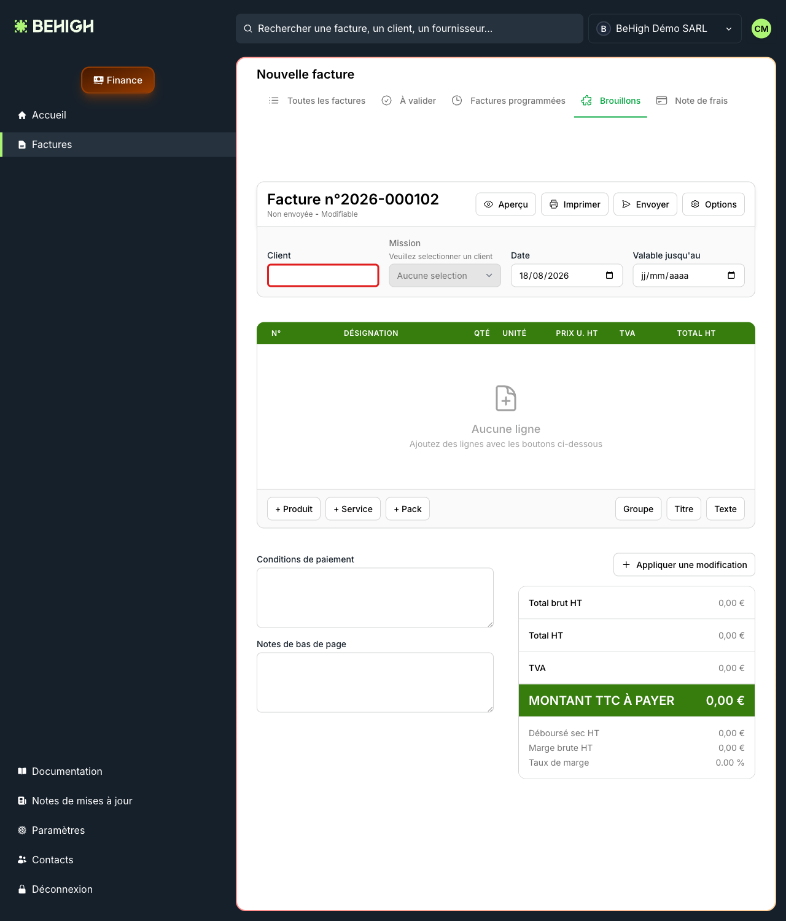This screenshot has height=921, width=786.
Task: Click the gear icon on Options
Action: pos(695,204)
